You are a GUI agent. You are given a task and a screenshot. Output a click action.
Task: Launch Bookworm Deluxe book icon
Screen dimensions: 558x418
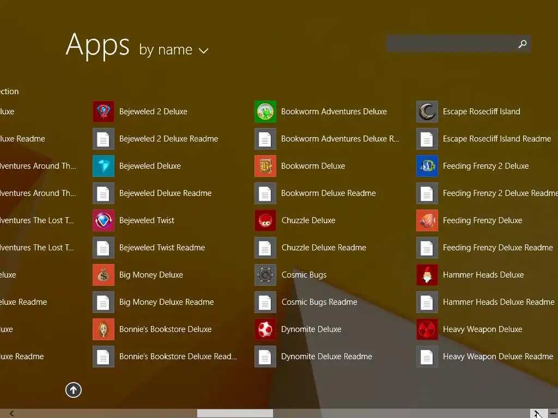click(x=265, y=166)
